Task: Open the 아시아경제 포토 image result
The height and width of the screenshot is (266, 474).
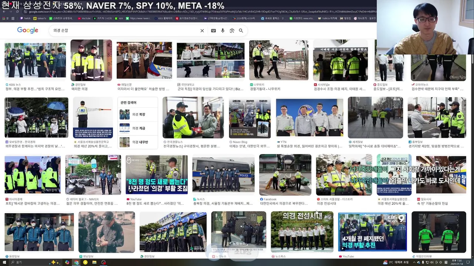Action: [33, 175]
